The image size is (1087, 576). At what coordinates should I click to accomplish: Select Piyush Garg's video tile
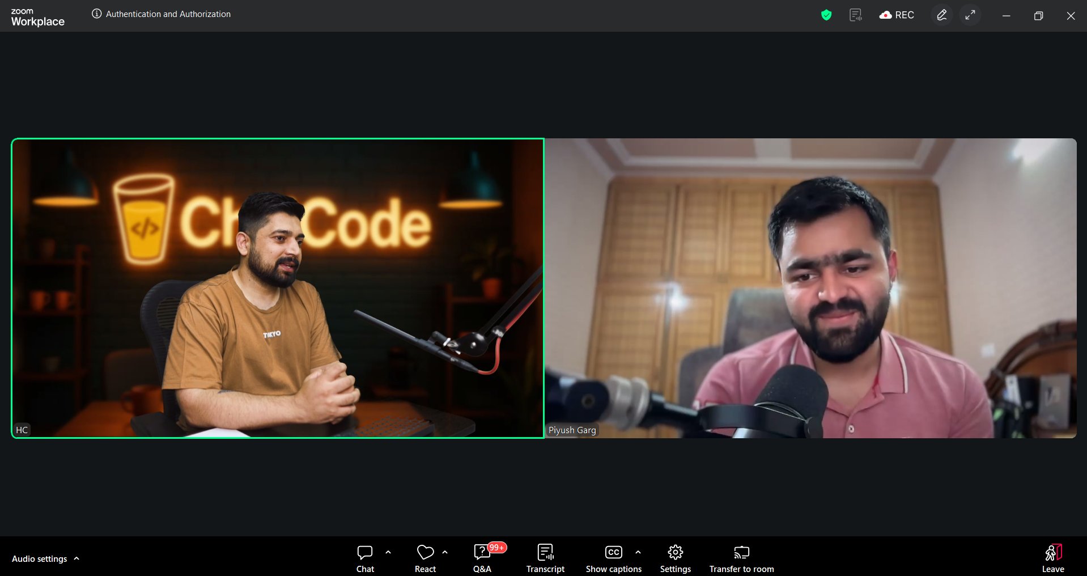[810, 288]
